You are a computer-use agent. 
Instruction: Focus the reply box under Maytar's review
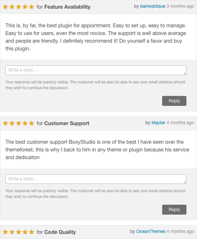[x=96, y=179]
